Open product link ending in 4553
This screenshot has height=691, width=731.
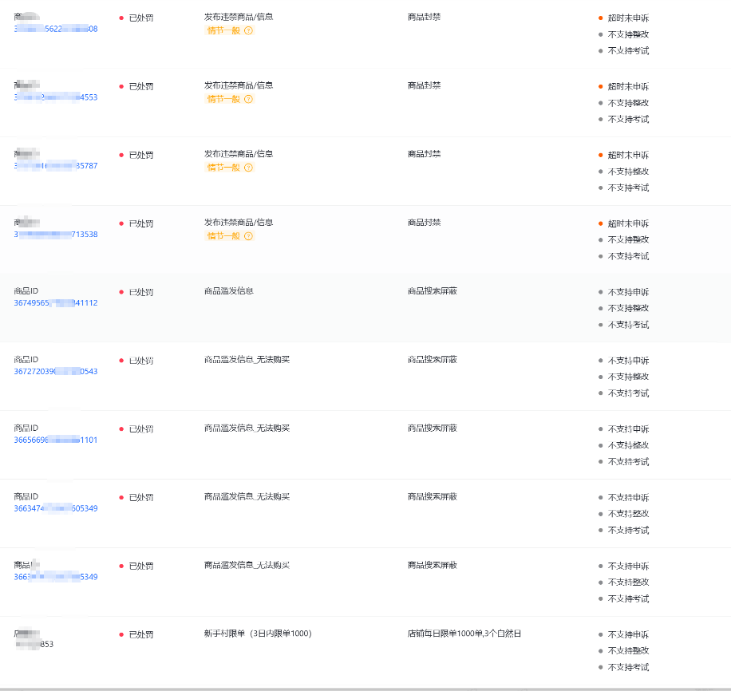(56, 97)
